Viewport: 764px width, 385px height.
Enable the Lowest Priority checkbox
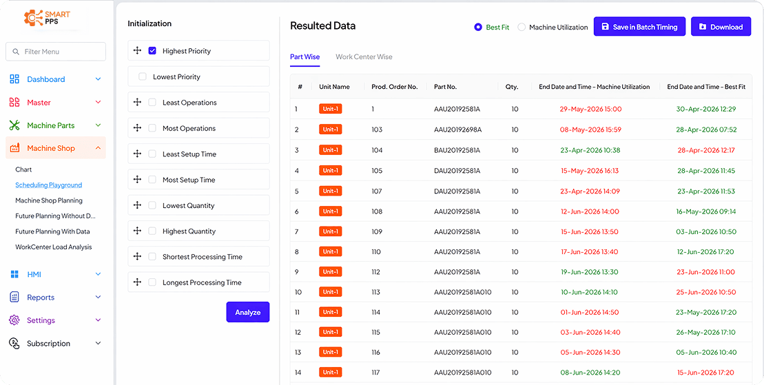[x=143, y=77]
